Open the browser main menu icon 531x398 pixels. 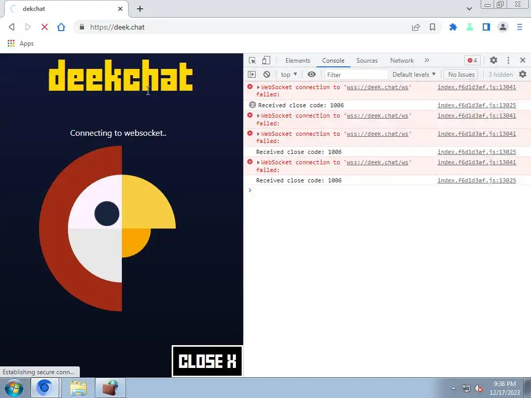tap(520, 27)
